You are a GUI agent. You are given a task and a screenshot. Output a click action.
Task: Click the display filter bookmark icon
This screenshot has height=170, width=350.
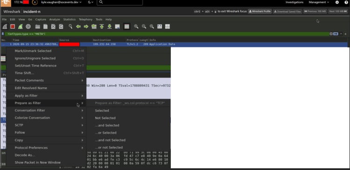point(3,34)
